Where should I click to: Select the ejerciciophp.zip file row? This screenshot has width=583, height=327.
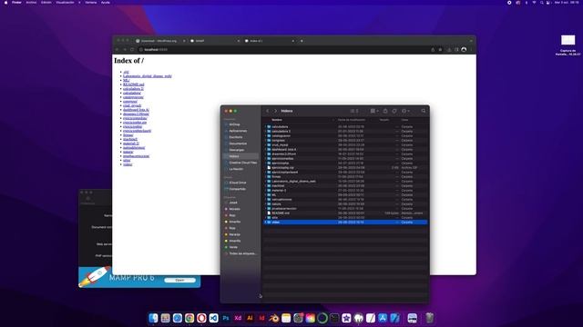click(345, 167)
